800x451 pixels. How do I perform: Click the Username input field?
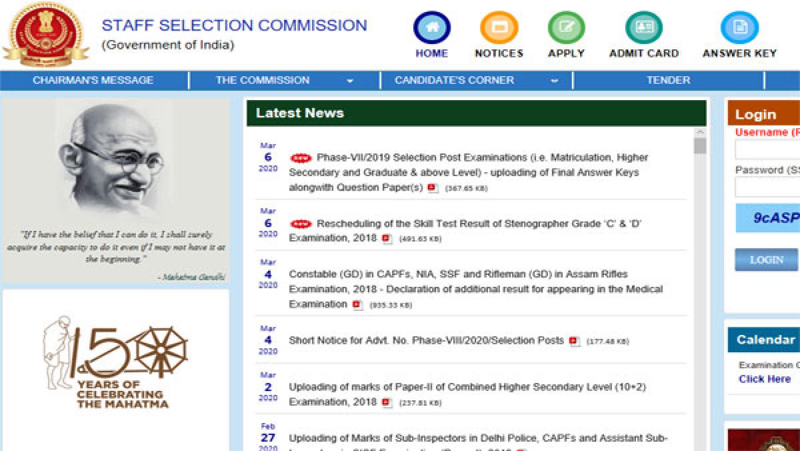pyautogui.click(x=767, y=149)
